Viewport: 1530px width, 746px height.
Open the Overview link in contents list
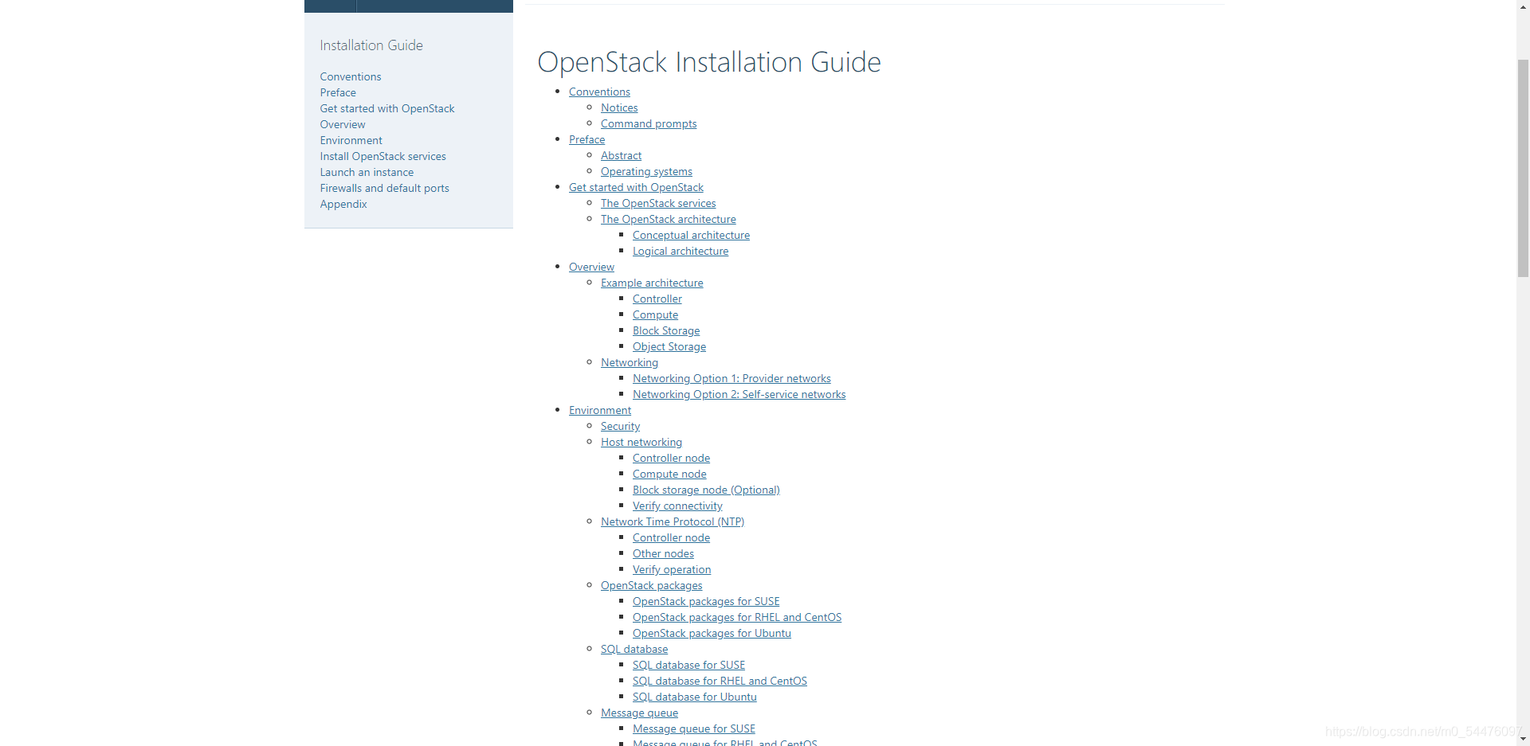click(x=591, y=268)
